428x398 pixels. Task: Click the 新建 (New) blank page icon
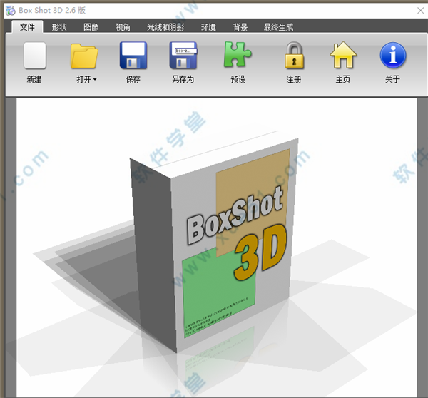click(x=34, y=56)
